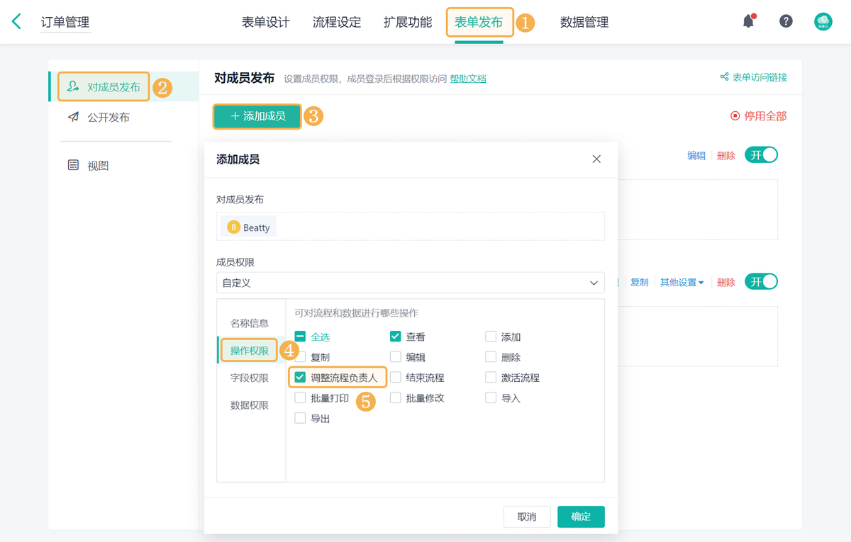
Task: Open the help question mark icon
Action: (x=786, y=21)
